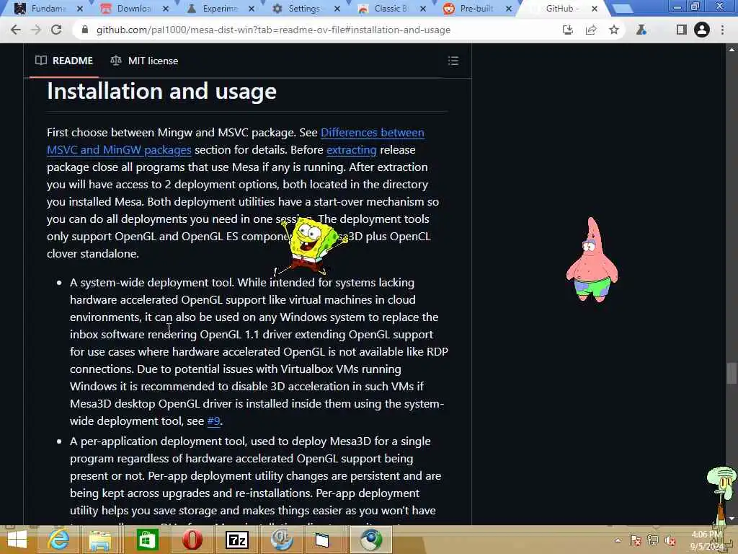Open the Windows Start button
This screenshot has width=738, height=554.
coord(16,540)
